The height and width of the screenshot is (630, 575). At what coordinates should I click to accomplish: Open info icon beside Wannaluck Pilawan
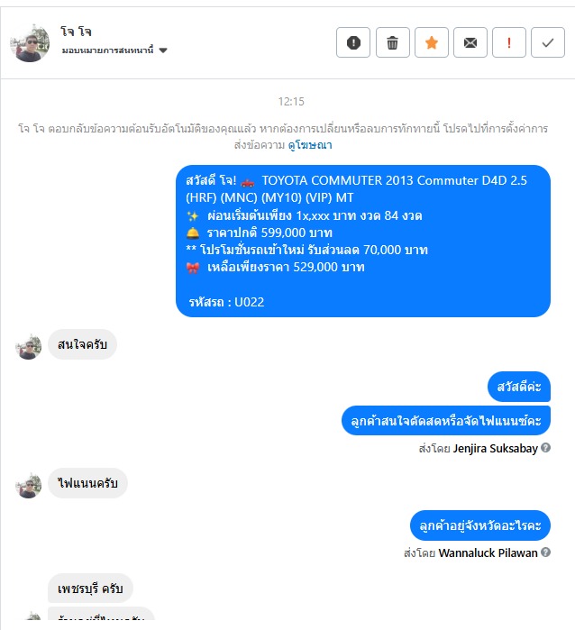click(545, 552)
